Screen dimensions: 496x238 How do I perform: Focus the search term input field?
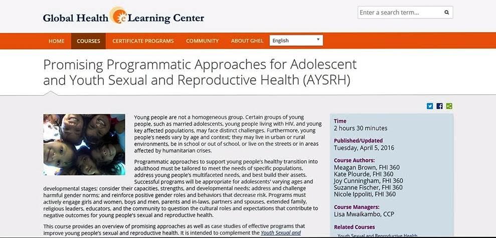click(400, 13)
